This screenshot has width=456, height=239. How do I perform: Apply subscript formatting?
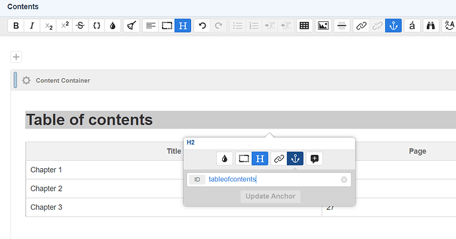[48, 26]
